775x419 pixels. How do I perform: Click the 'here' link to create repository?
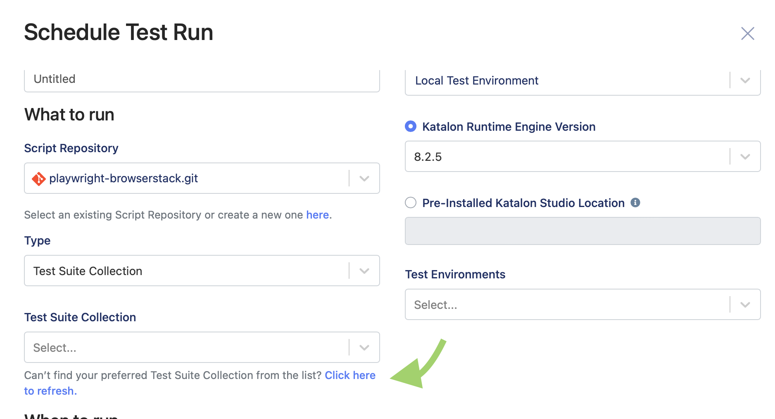[x=317, y=215]
